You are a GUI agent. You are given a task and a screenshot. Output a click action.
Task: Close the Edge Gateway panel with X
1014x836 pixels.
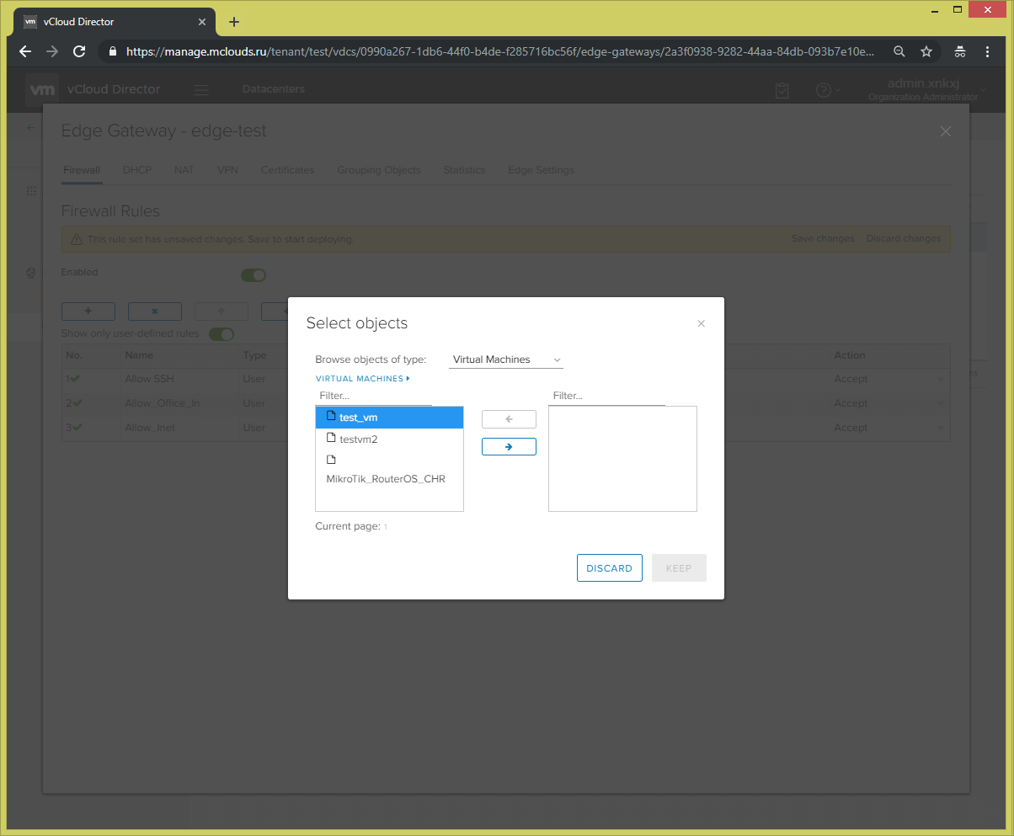[x=945, y=131]
